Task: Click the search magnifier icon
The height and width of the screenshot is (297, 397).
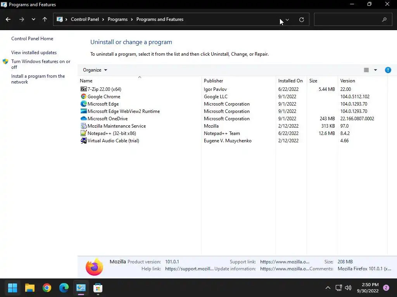Action: pos(384,19)
